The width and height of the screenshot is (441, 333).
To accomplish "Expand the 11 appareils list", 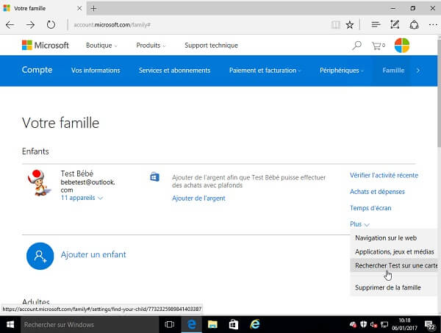I will tap(82, 198).
